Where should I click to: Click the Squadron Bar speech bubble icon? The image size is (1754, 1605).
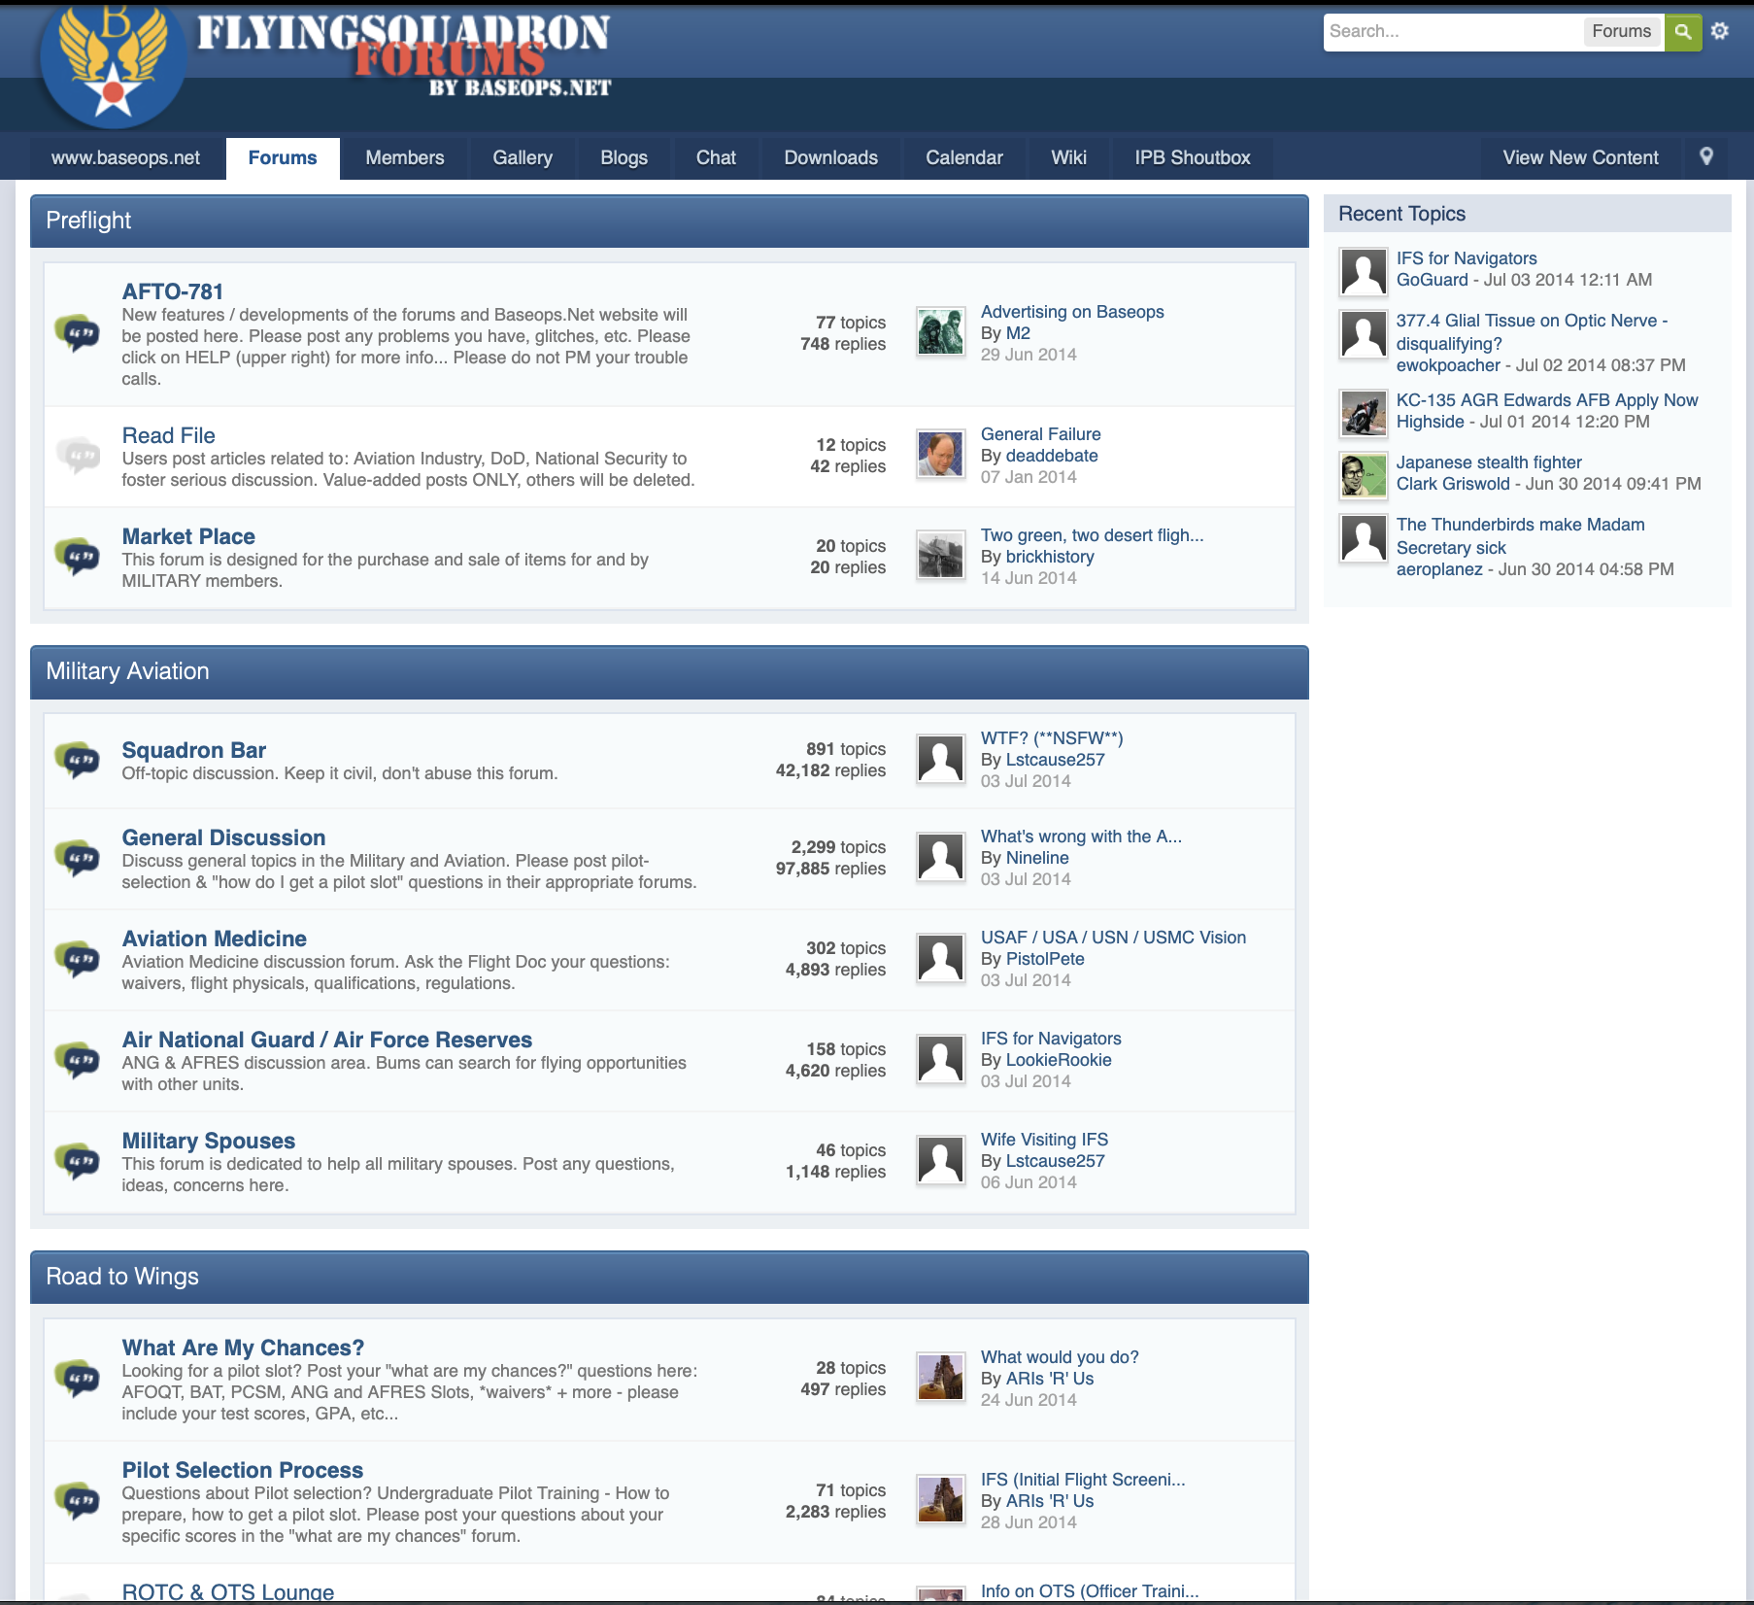tap(78, 760)
